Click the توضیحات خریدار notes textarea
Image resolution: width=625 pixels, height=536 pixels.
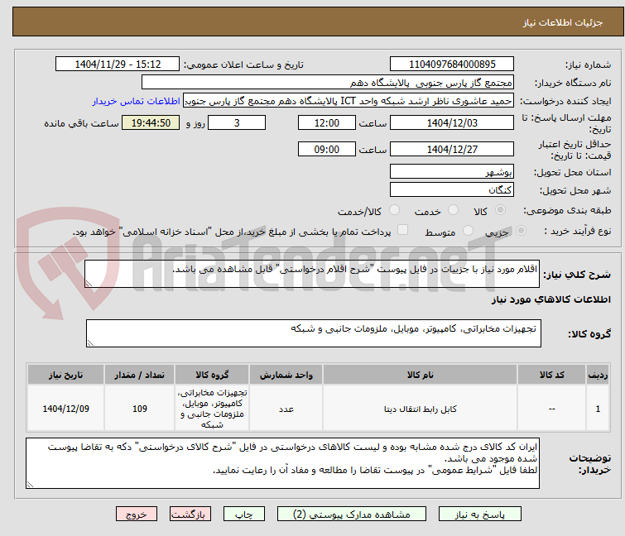coord(282,463)
